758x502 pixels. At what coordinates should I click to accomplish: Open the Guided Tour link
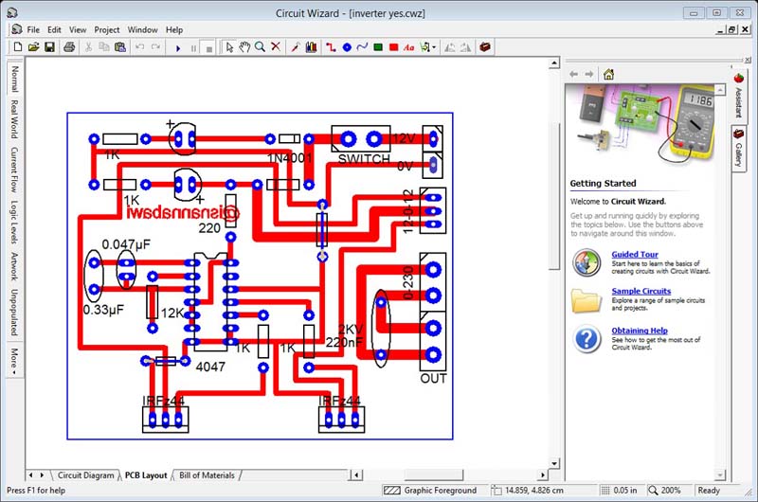(x=635, y=254)
